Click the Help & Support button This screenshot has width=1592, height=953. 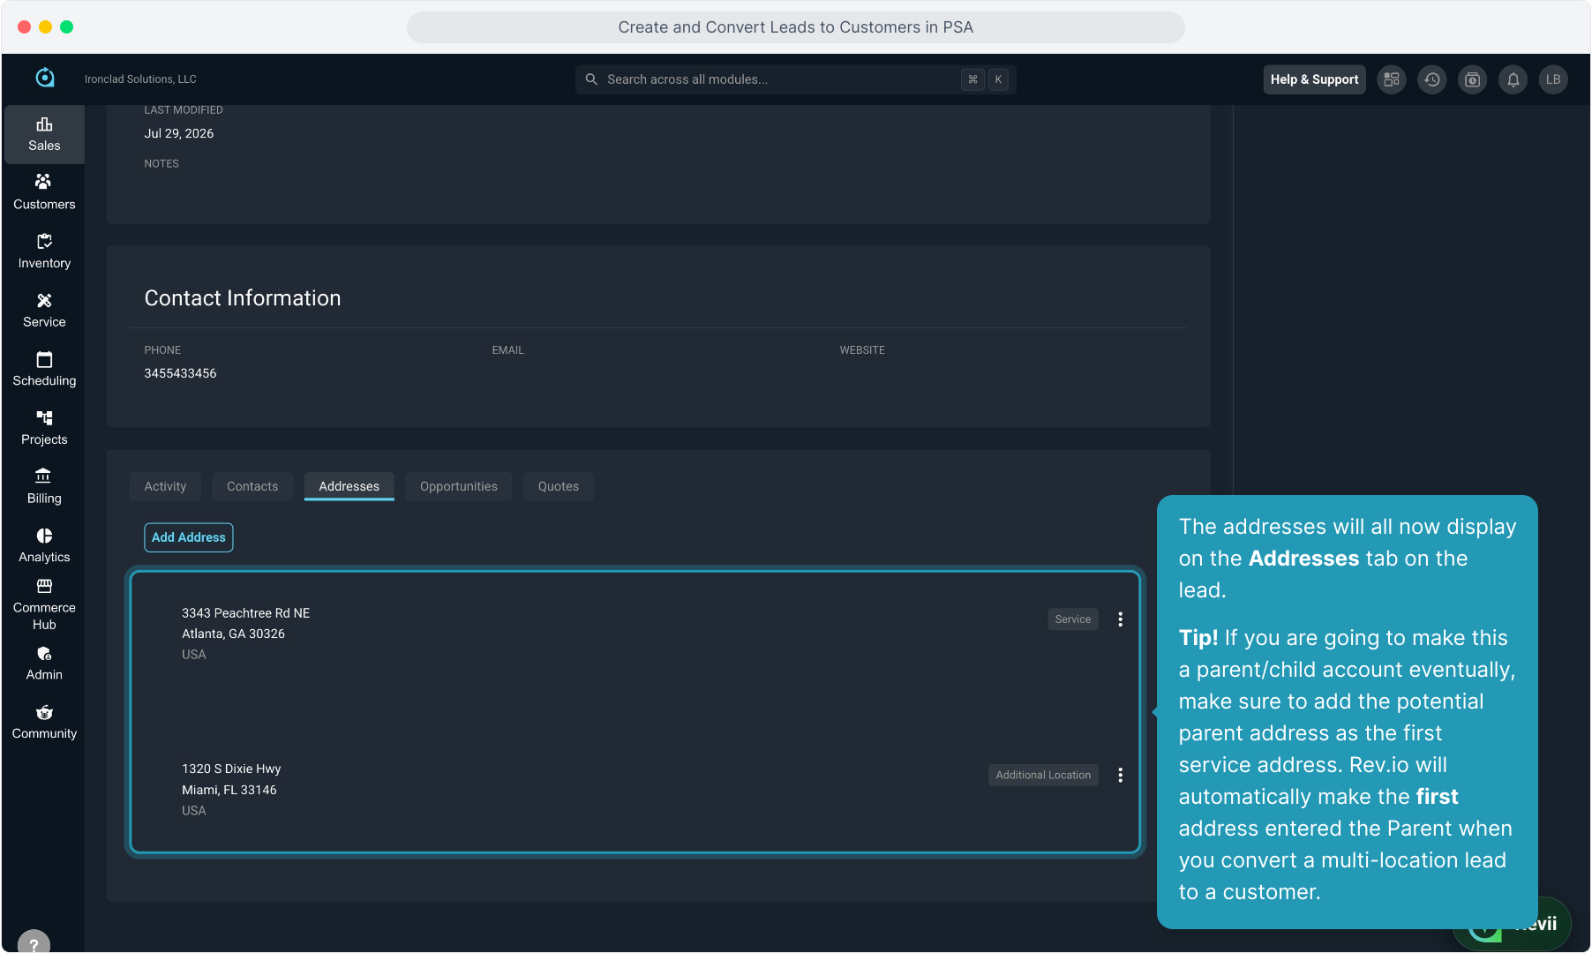coord(1314,79)
